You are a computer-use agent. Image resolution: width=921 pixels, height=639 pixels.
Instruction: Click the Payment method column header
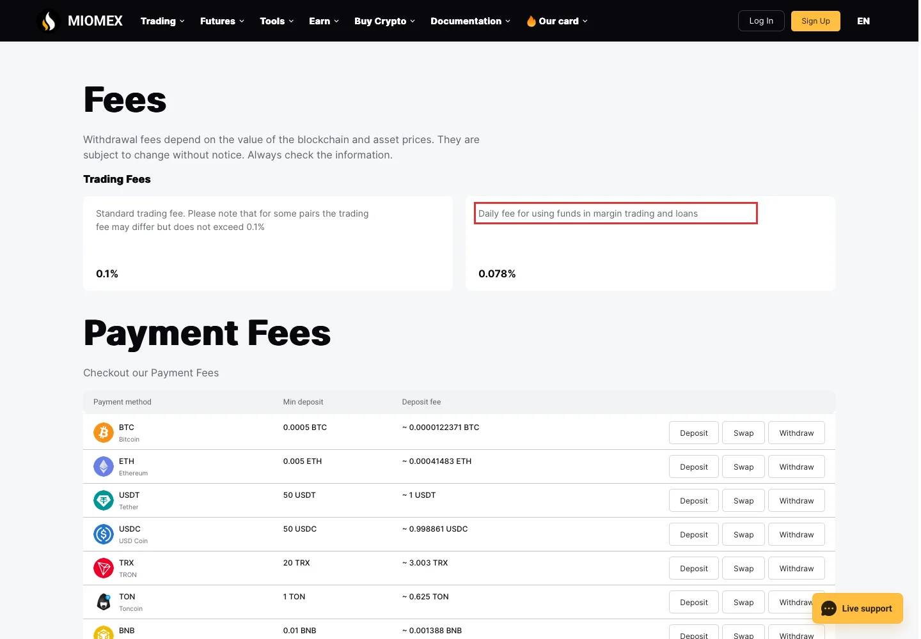pyautogui.click(x=122, y=402)
